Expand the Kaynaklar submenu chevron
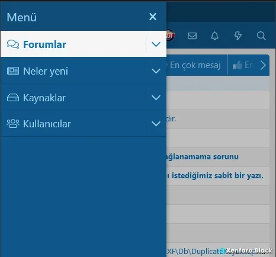 156,98
